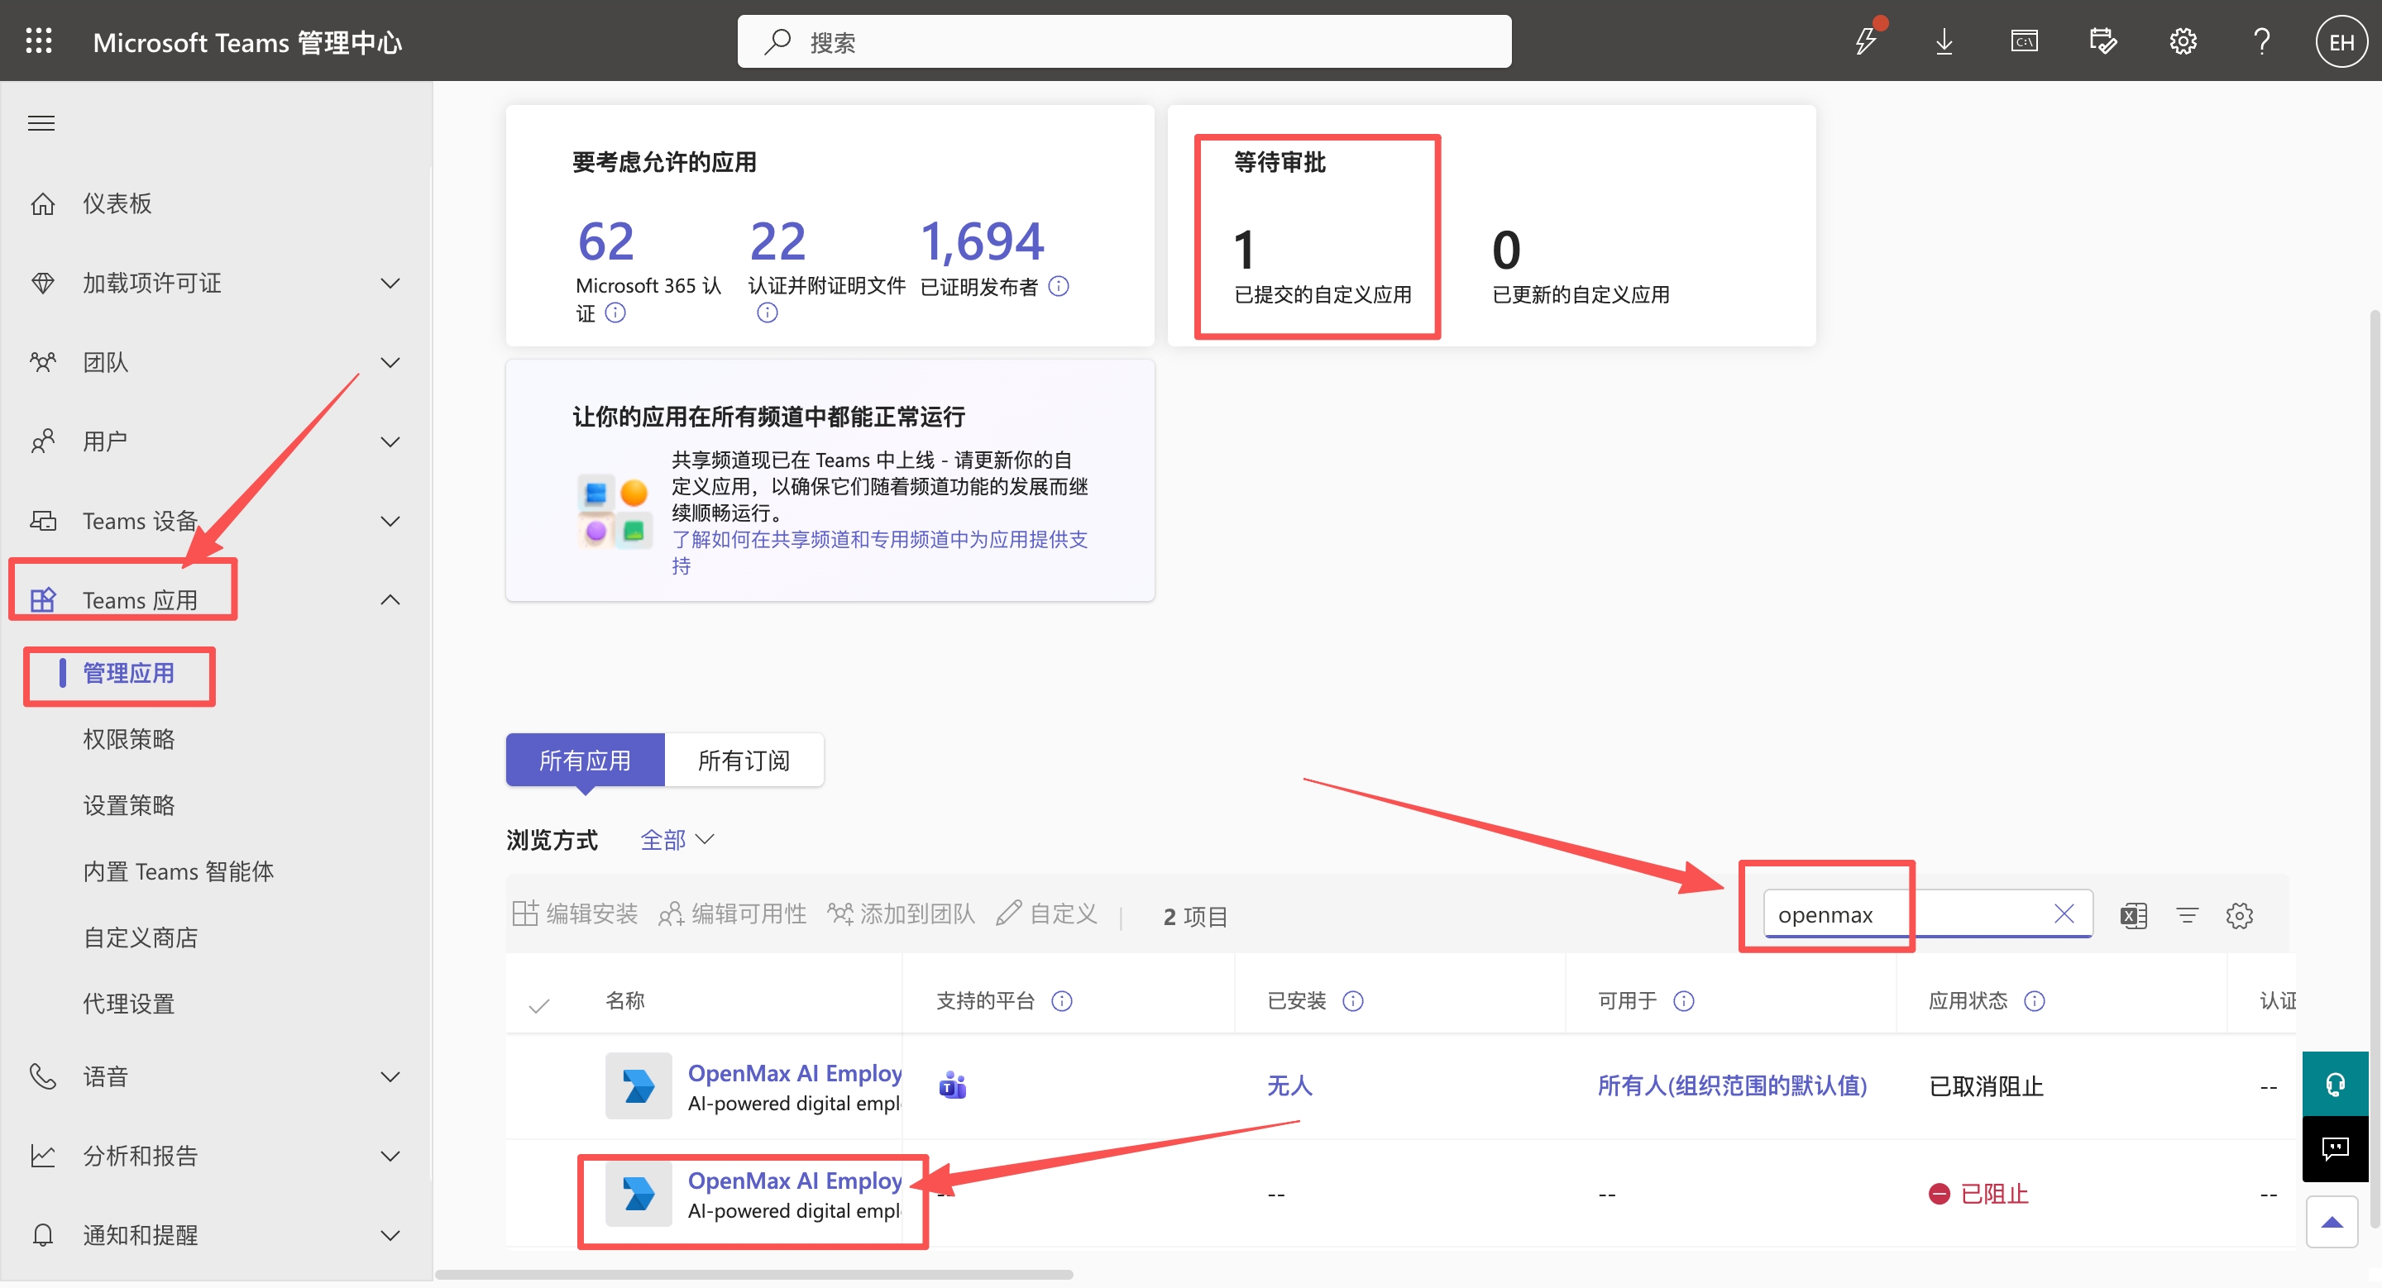The height and width of the screenshot is (1288, 2382).
Task: Click 添加到团队 toolbar button
Action: point(901,913)
